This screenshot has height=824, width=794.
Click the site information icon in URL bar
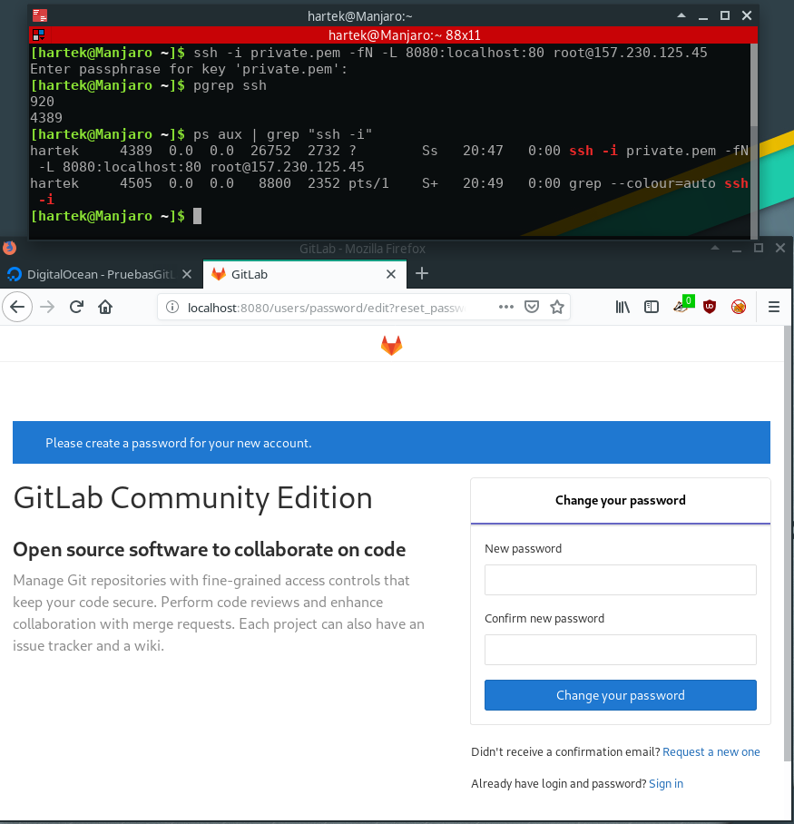pyautogui.click(x=172, y=307)
